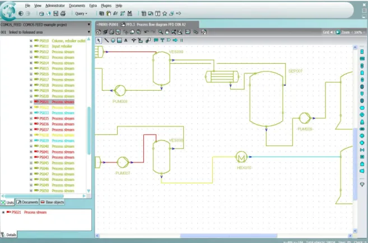
Task: Open the COMOS_FEED project dropdown
Action: [x=88, y=25]
